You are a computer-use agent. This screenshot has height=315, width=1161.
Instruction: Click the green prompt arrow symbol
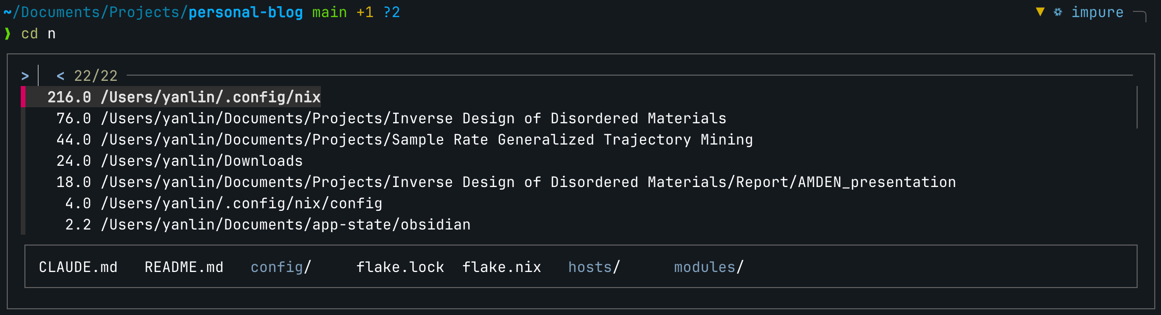(7, 34)
